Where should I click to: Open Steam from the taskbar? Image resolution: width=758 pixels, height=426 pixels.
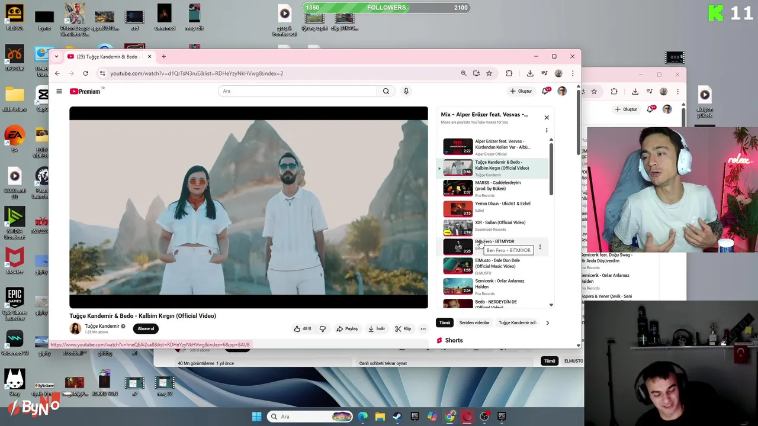coord(397,417)
